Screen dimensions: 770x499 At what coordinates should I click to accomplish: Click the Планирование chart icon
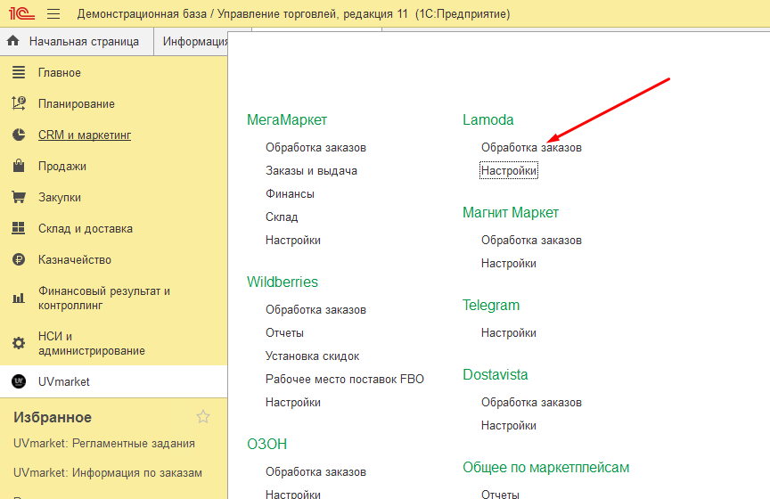(19, 103)
